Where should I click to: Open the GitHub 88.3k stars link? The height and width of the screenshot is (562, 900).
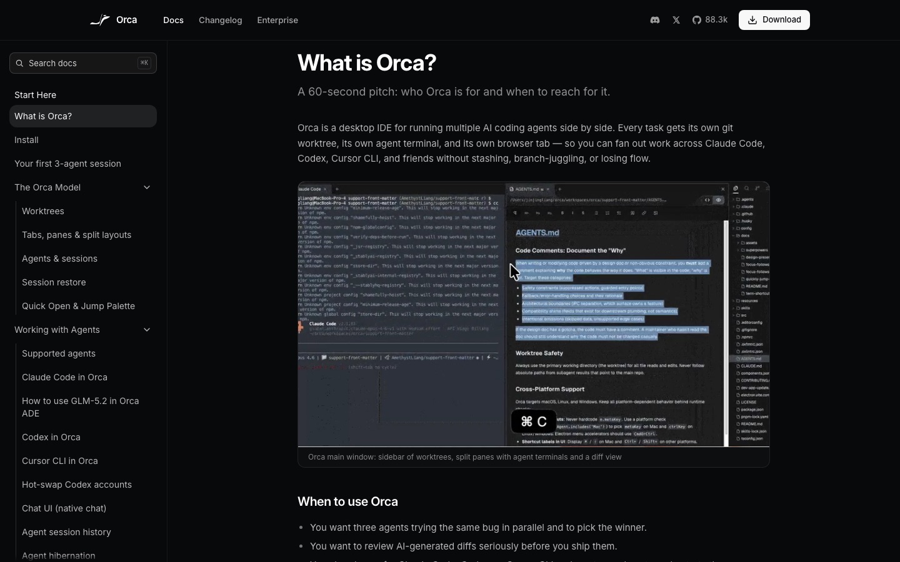point(710,20)
